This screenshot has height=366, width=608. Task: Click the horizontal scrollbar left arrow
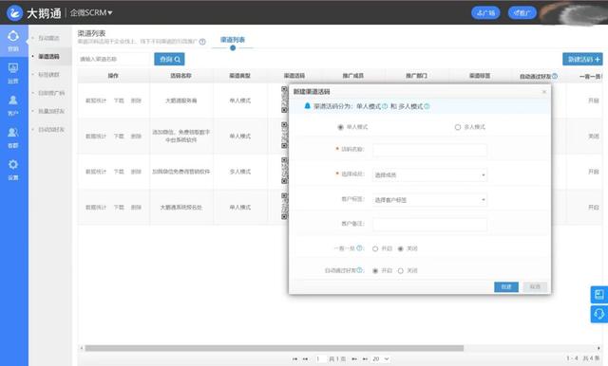(x=82, y=348)
